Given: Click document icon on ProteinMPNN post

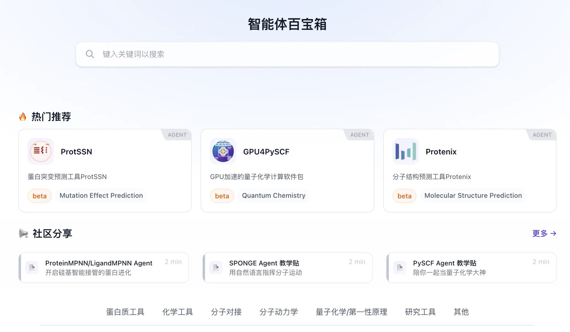Looking at the screenshot, I should (x=32, y=268).
